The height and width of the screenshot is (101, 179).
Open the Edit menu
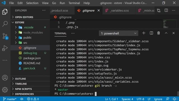point(20,3)
